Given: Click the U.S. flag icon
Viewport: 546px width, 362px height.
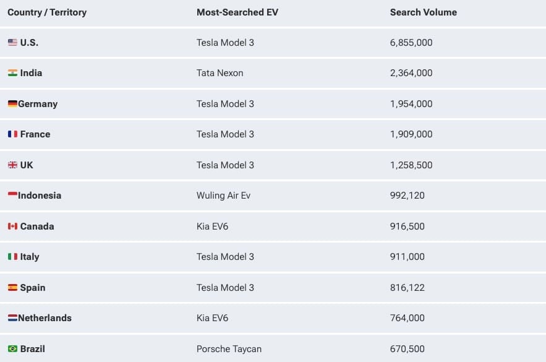Looking at the screenshot, I should tap(12, 43).
